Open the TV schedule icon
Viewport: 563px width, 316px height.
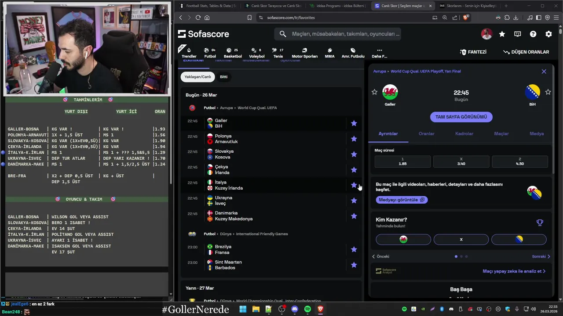pos(518,34)
